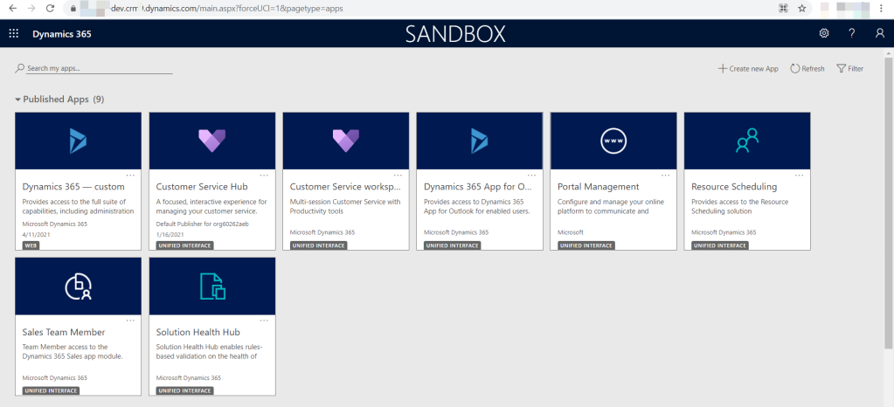Open the app launcher waffle icon
The image size is (894, 407).
(x=14, y=34)
